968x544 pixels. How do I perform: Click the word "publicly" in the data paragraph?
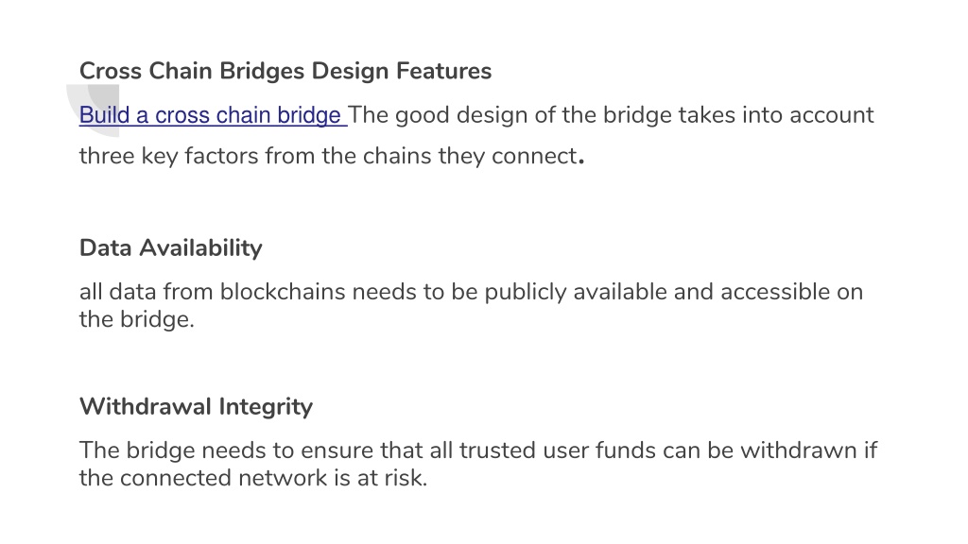click(525, 292)
